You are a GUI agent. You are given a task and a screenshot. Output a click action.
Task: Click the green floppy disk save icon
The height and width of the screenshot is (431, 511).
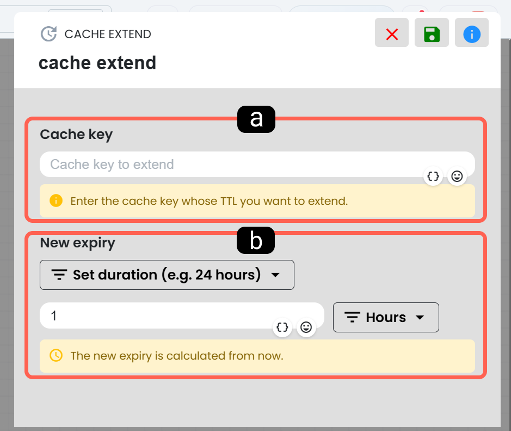click(x=432, y=33)
